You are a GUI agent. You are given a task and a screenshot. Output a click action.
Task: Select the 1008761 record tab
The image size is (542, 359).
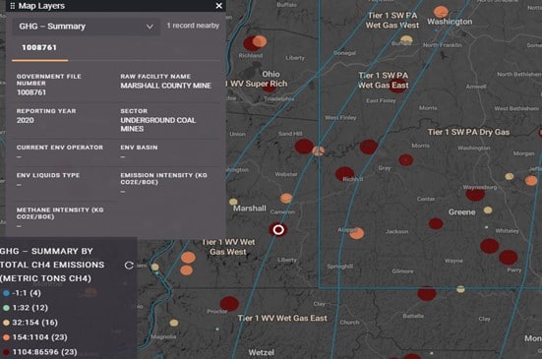point(39,47)
